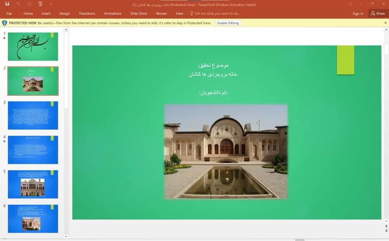Click the lime green rectangle on slide
The image size is (389, 241).
pos(345,60)
